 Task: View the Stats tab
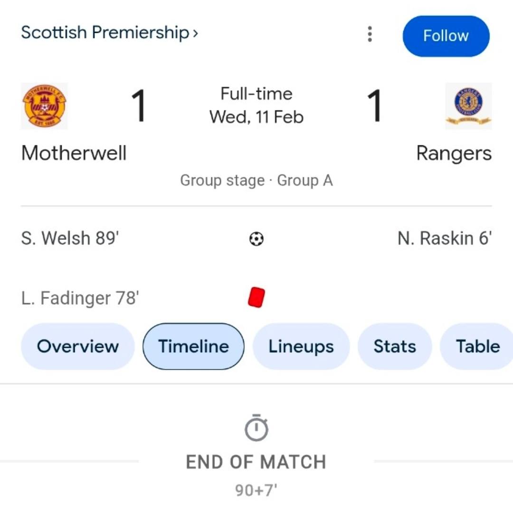tap(394, 347)
